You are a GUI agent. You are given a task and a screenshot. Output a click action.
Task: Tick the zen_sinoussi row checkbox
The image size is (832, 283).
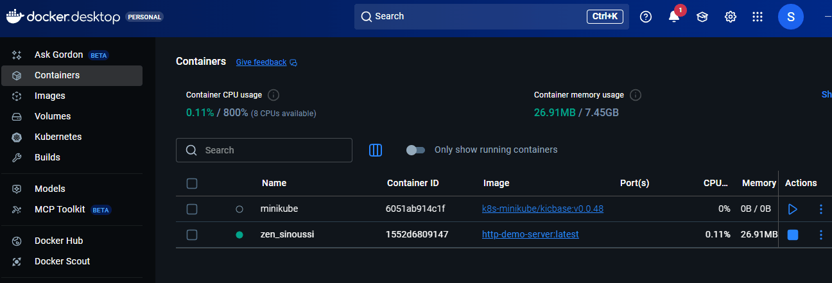click(x=191, y=235)
